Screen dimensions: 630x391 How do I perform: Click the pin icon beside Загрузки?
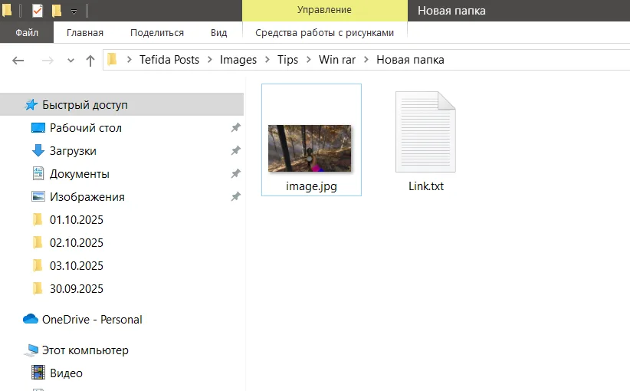click(235, 151)
